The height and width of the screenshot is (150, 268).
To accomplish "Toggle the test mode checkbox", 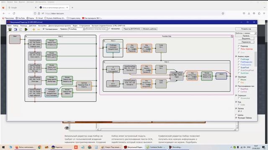I will (44, 29).
